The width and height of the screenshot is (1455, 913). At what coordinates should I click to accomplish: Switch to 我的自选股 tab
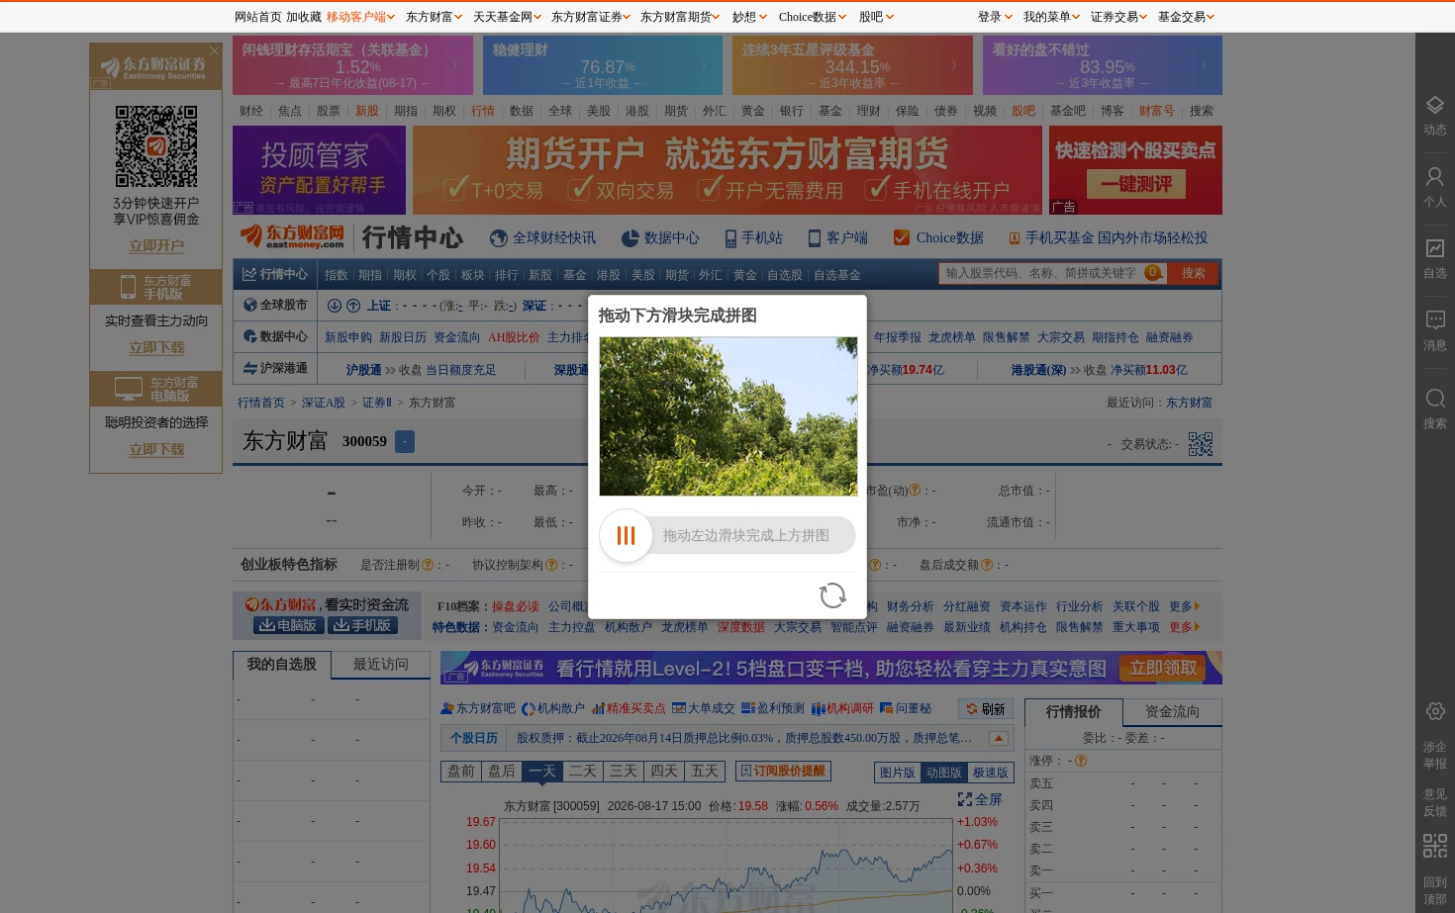(281, 665)
